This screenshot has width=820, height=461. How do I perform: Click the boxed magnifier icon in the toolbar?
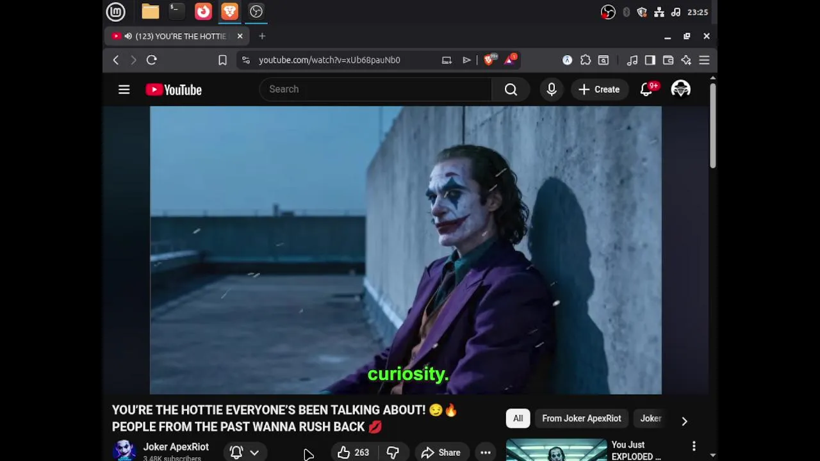603,60
